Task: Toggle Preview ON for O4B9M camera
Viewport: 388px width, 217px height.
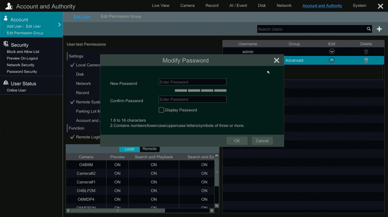Action: (x=118, y=164)
